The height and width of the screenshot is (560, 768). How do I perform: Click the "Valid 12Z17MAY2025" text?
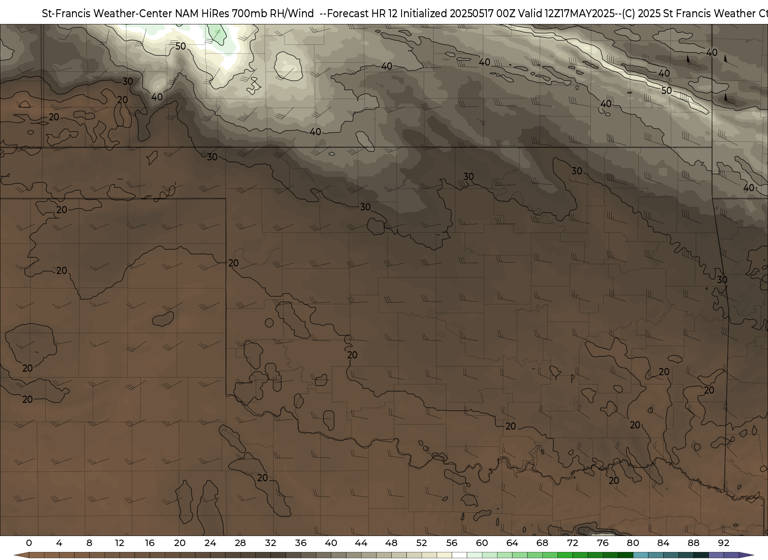[x=566, y=14]
